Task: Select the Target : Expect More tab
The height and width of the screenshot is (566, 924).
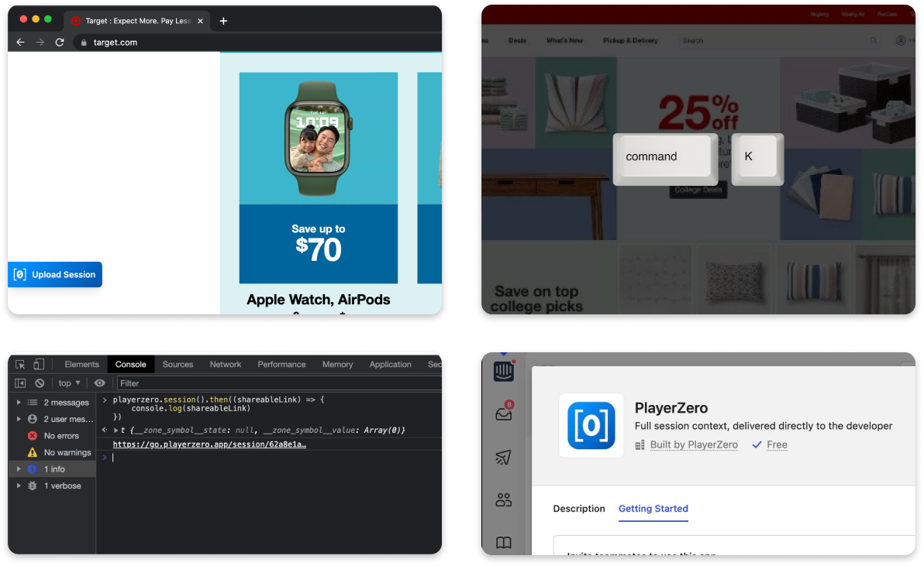Action: click(x=136, y=21)
